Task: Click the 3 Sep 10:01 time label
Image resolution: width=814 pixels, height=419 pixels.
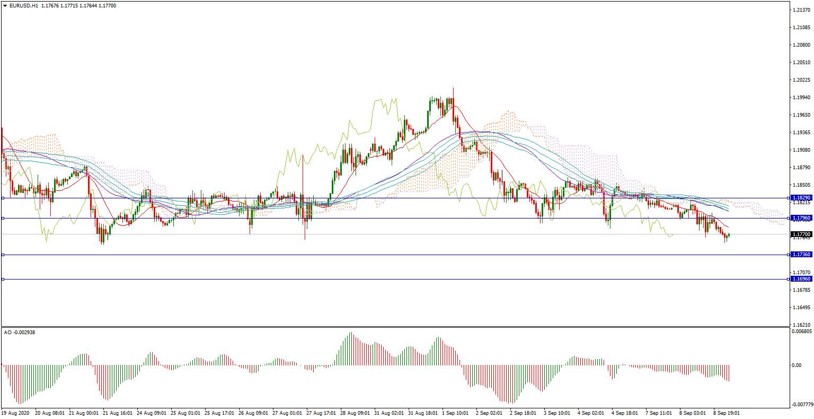Action: pyautogui.click(x=557, y=413)
